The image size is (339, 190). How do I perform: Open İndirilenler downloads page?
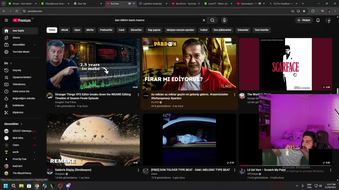20,106
